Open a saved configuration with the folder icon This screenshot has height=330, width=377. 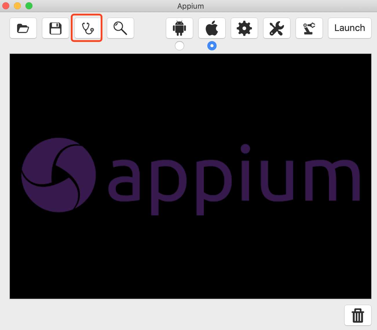[23, 28]
